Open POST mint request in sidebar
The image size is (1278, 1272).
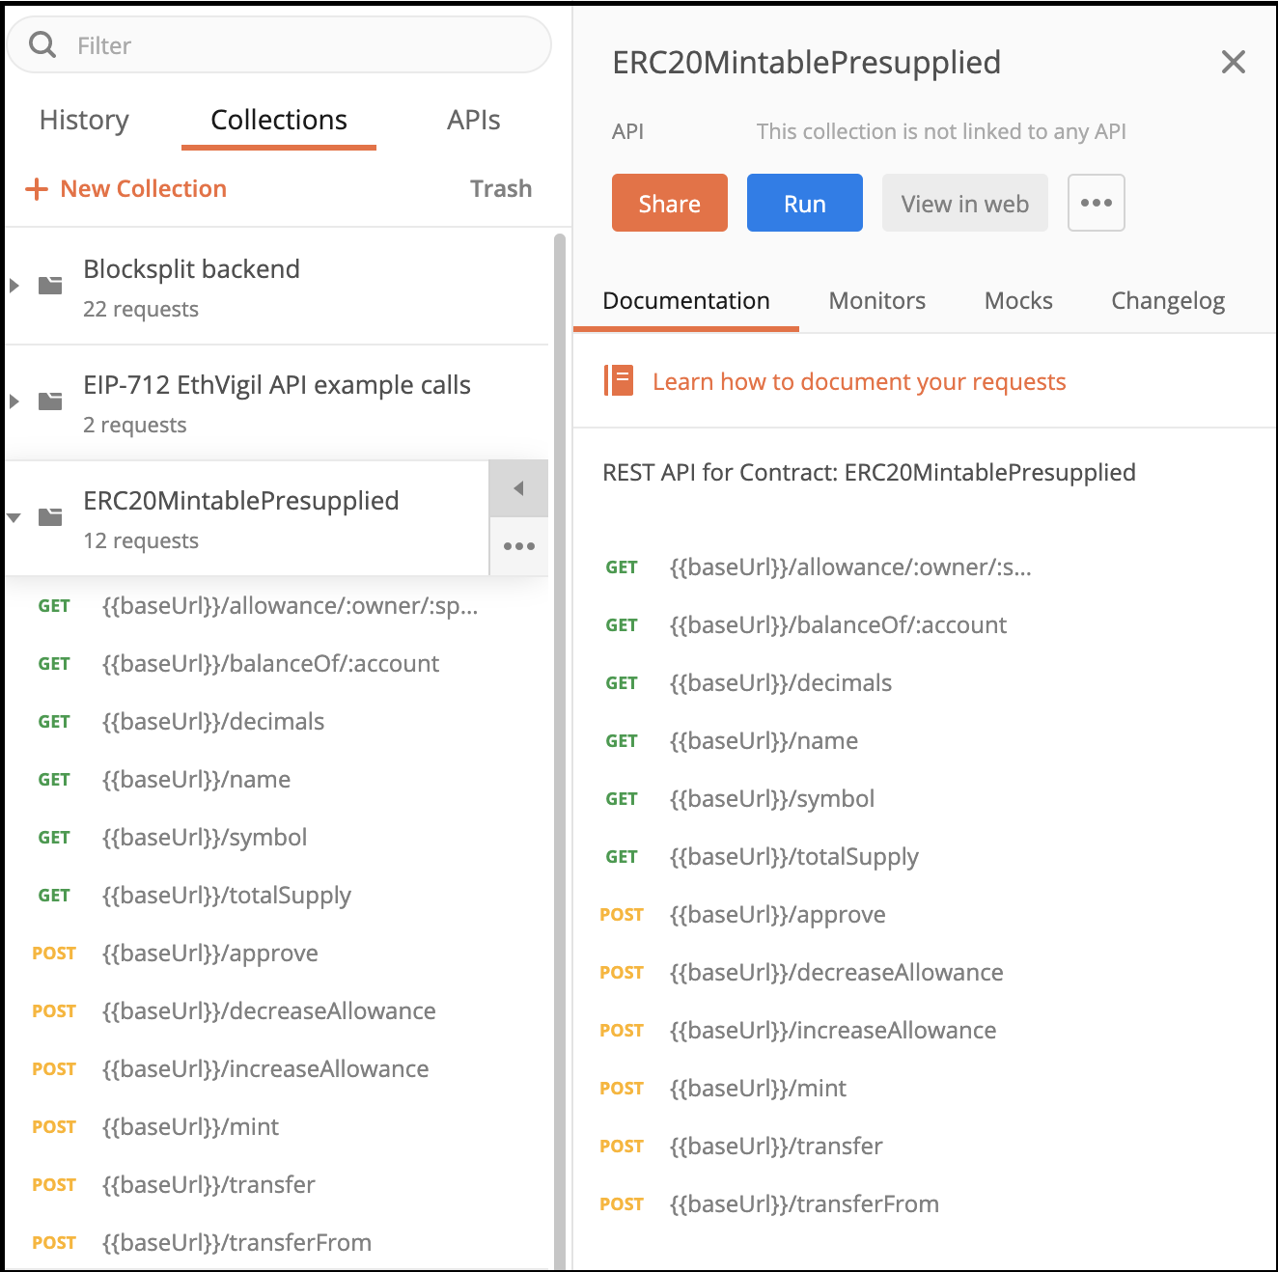click(x=276, y=1127)
